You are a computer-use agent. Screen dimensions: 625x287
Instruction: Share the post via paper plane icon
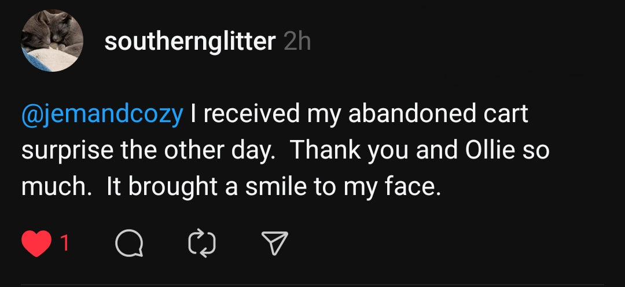point(274,244)
